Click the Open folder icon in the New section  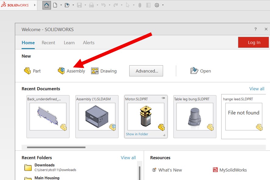194,71
